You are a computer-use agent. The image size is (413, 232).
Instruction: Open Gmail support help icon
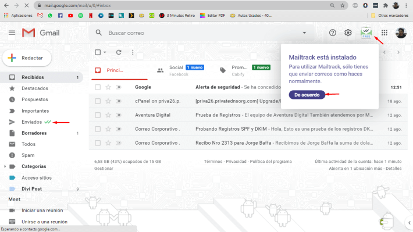pyautogui.click(x=332, y=33)
